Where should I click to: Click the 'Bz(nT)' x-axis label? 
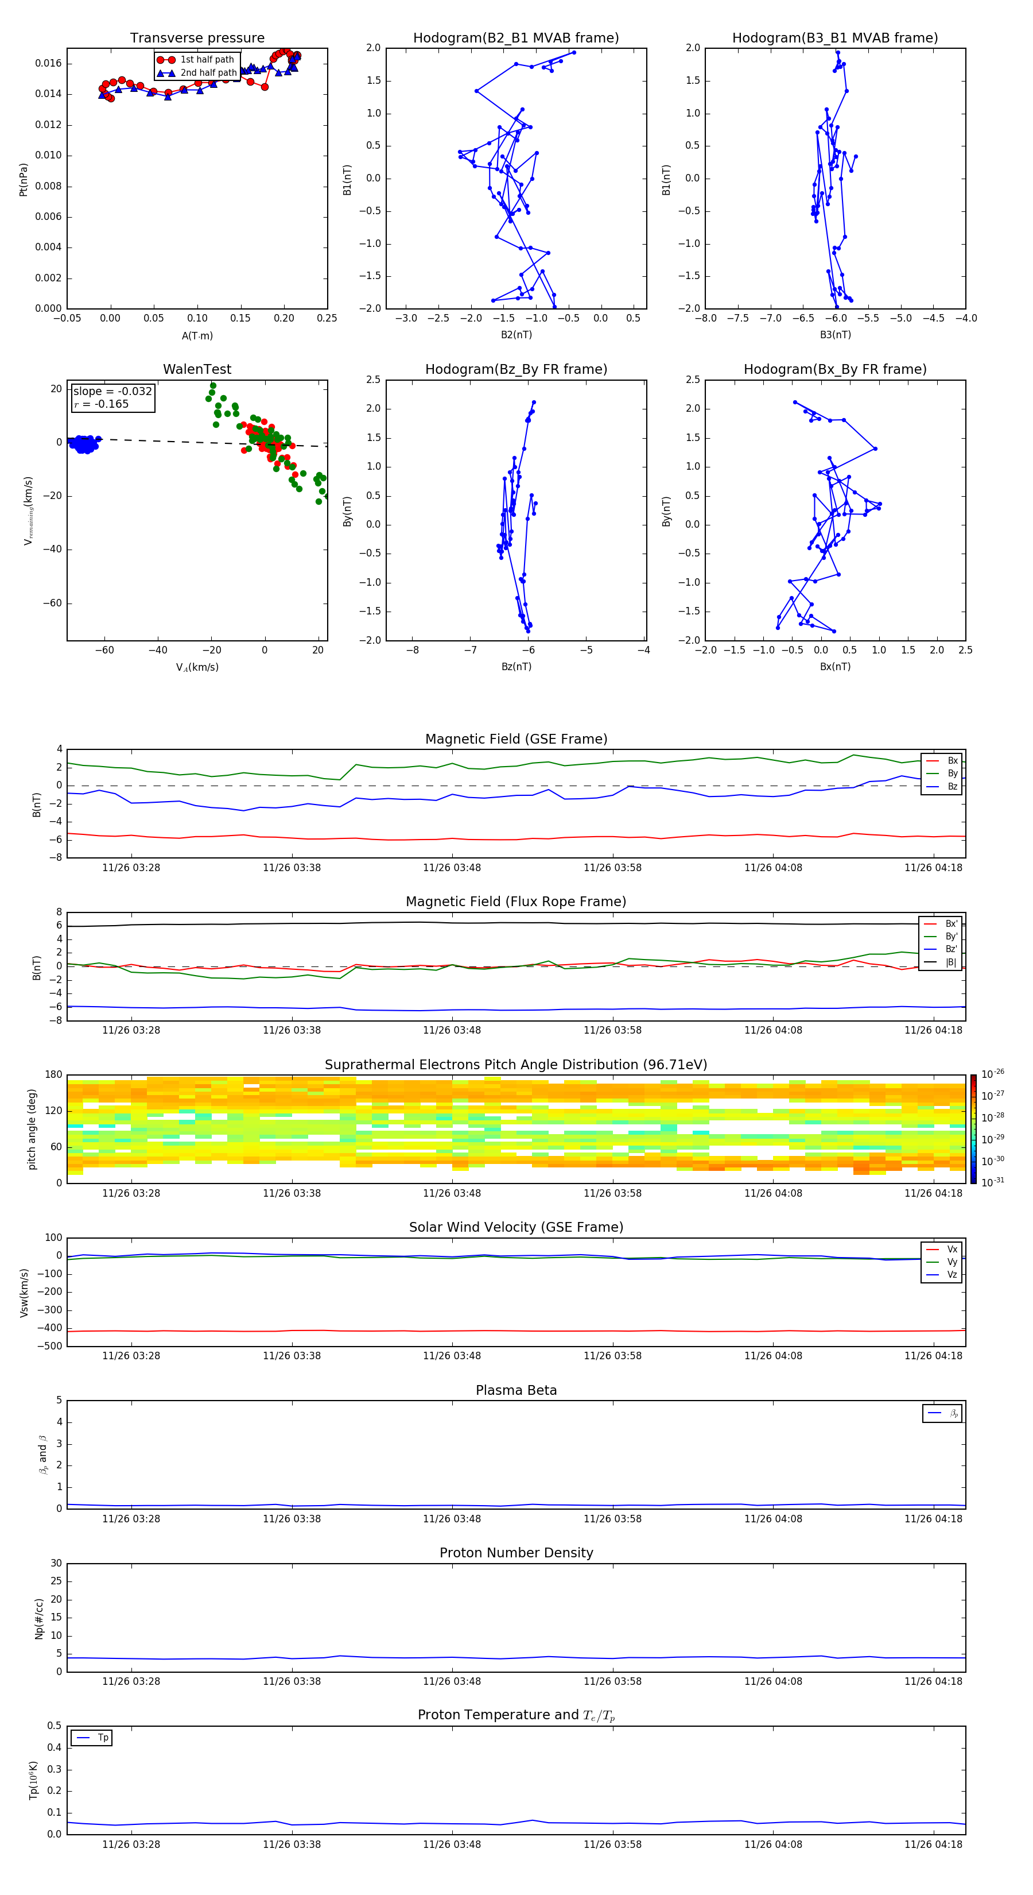[516, 667]
